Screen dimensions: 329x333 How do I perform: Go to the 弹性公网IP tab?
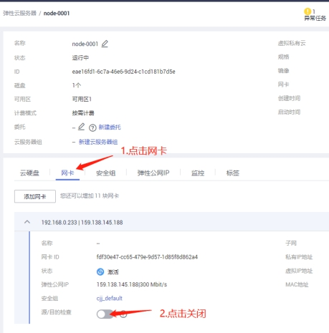coord(153,173)
